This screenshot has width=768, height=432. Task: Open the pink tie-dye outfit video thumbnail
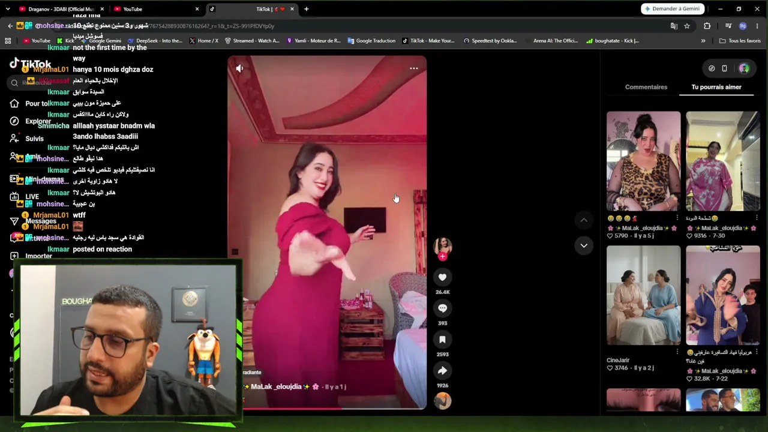pos(723,161)
